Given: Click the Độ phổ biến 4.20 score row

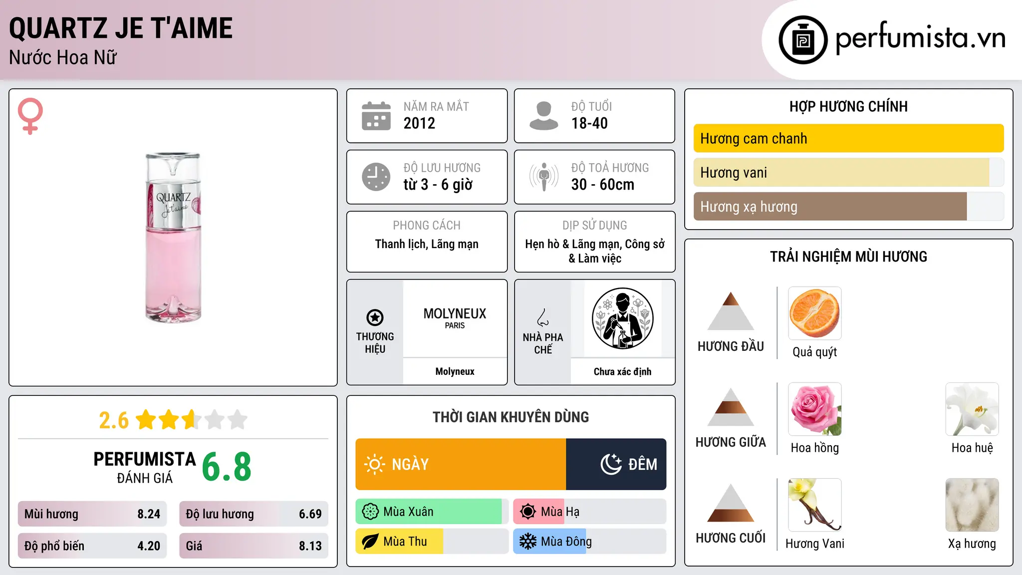Looking at the screenshot, I should click(92, 546).
